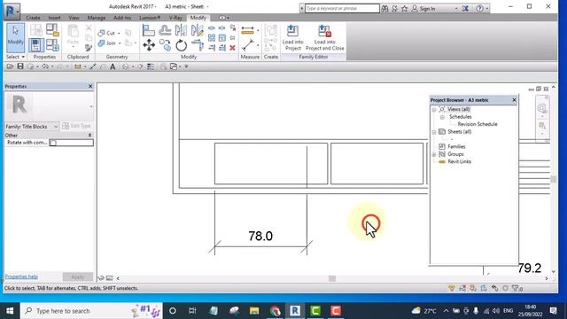The height and width of the screenshot is (319, 567).
Task: Select Revision Schedule in Project Browser
Action: [478, 124]
